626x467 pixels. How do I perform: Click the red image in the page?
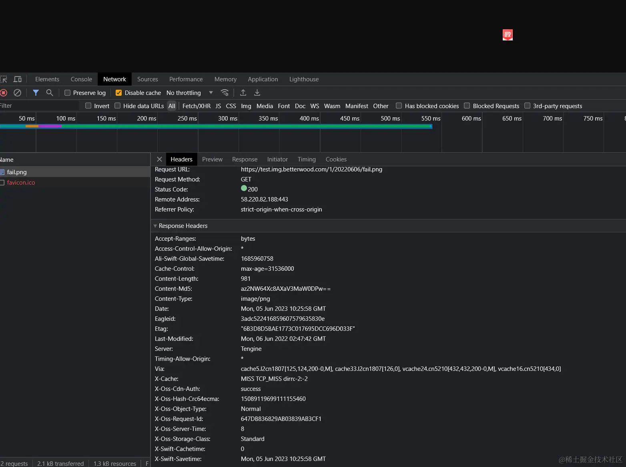[508, 35]
